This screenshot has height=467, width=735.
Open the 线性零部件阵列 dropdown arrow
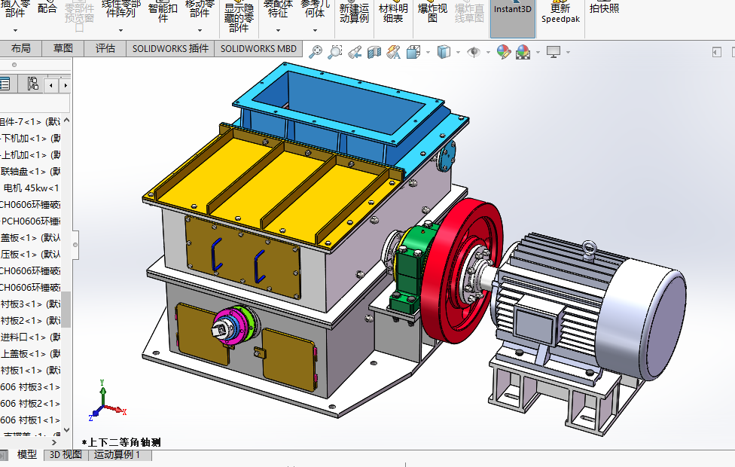121,30
